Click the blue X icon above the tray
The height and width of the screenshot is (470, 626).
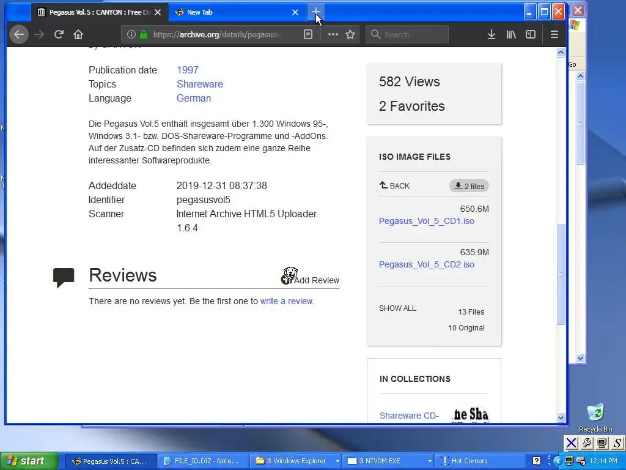tap(572, 443)
